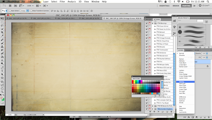The image size is (212, 120).
Task: Expand the PTM Rays of Hope action
Action: (155, 44)
